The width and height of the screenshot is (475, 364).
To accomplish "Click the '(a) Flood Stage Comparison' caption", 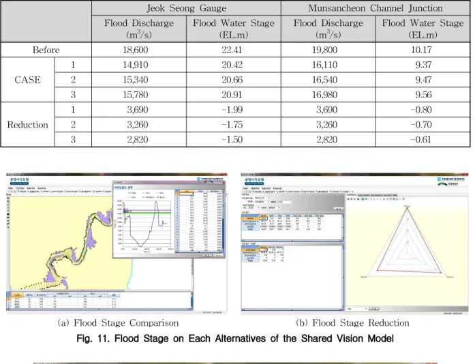I will coord(118,323).
